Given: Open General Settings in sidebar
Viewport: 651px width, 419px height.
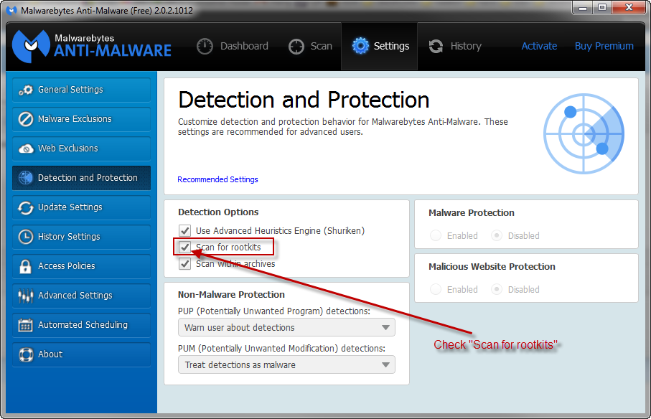Looking at the screenshot, I should (x=81, y=90).
